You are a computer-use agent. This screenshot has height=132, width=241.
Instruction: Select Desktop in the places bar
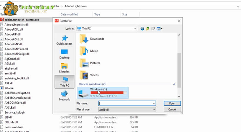tap(64, 54)
